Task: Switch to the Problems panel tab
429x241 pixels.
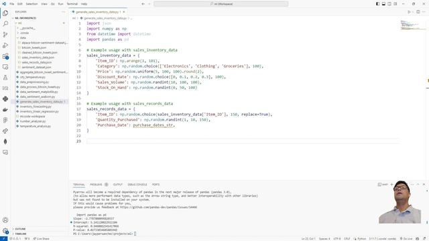Action: pos(96,185)
